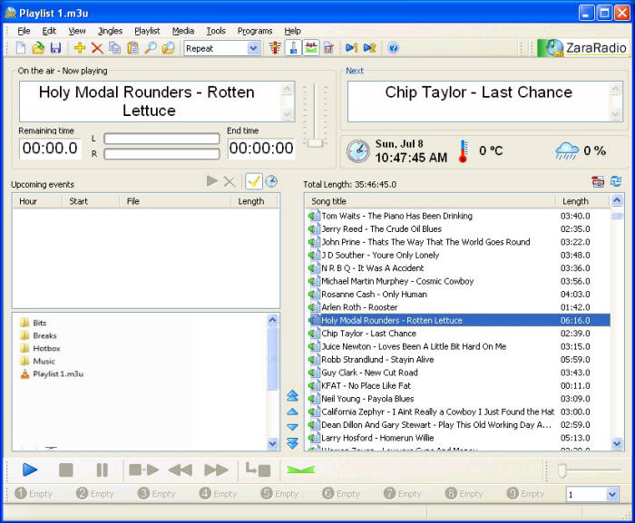Open the Breaks folder
Viewport: 635px width, 523px height.
38,335
